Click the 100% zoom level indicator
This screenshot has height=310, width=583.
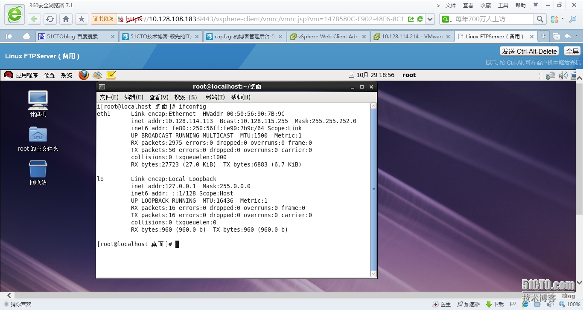[570, 304]
